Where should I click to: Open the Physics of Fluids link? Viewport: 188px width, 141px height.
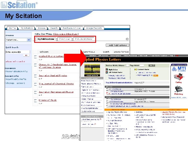pyautogui.click(x=48, y=100)
